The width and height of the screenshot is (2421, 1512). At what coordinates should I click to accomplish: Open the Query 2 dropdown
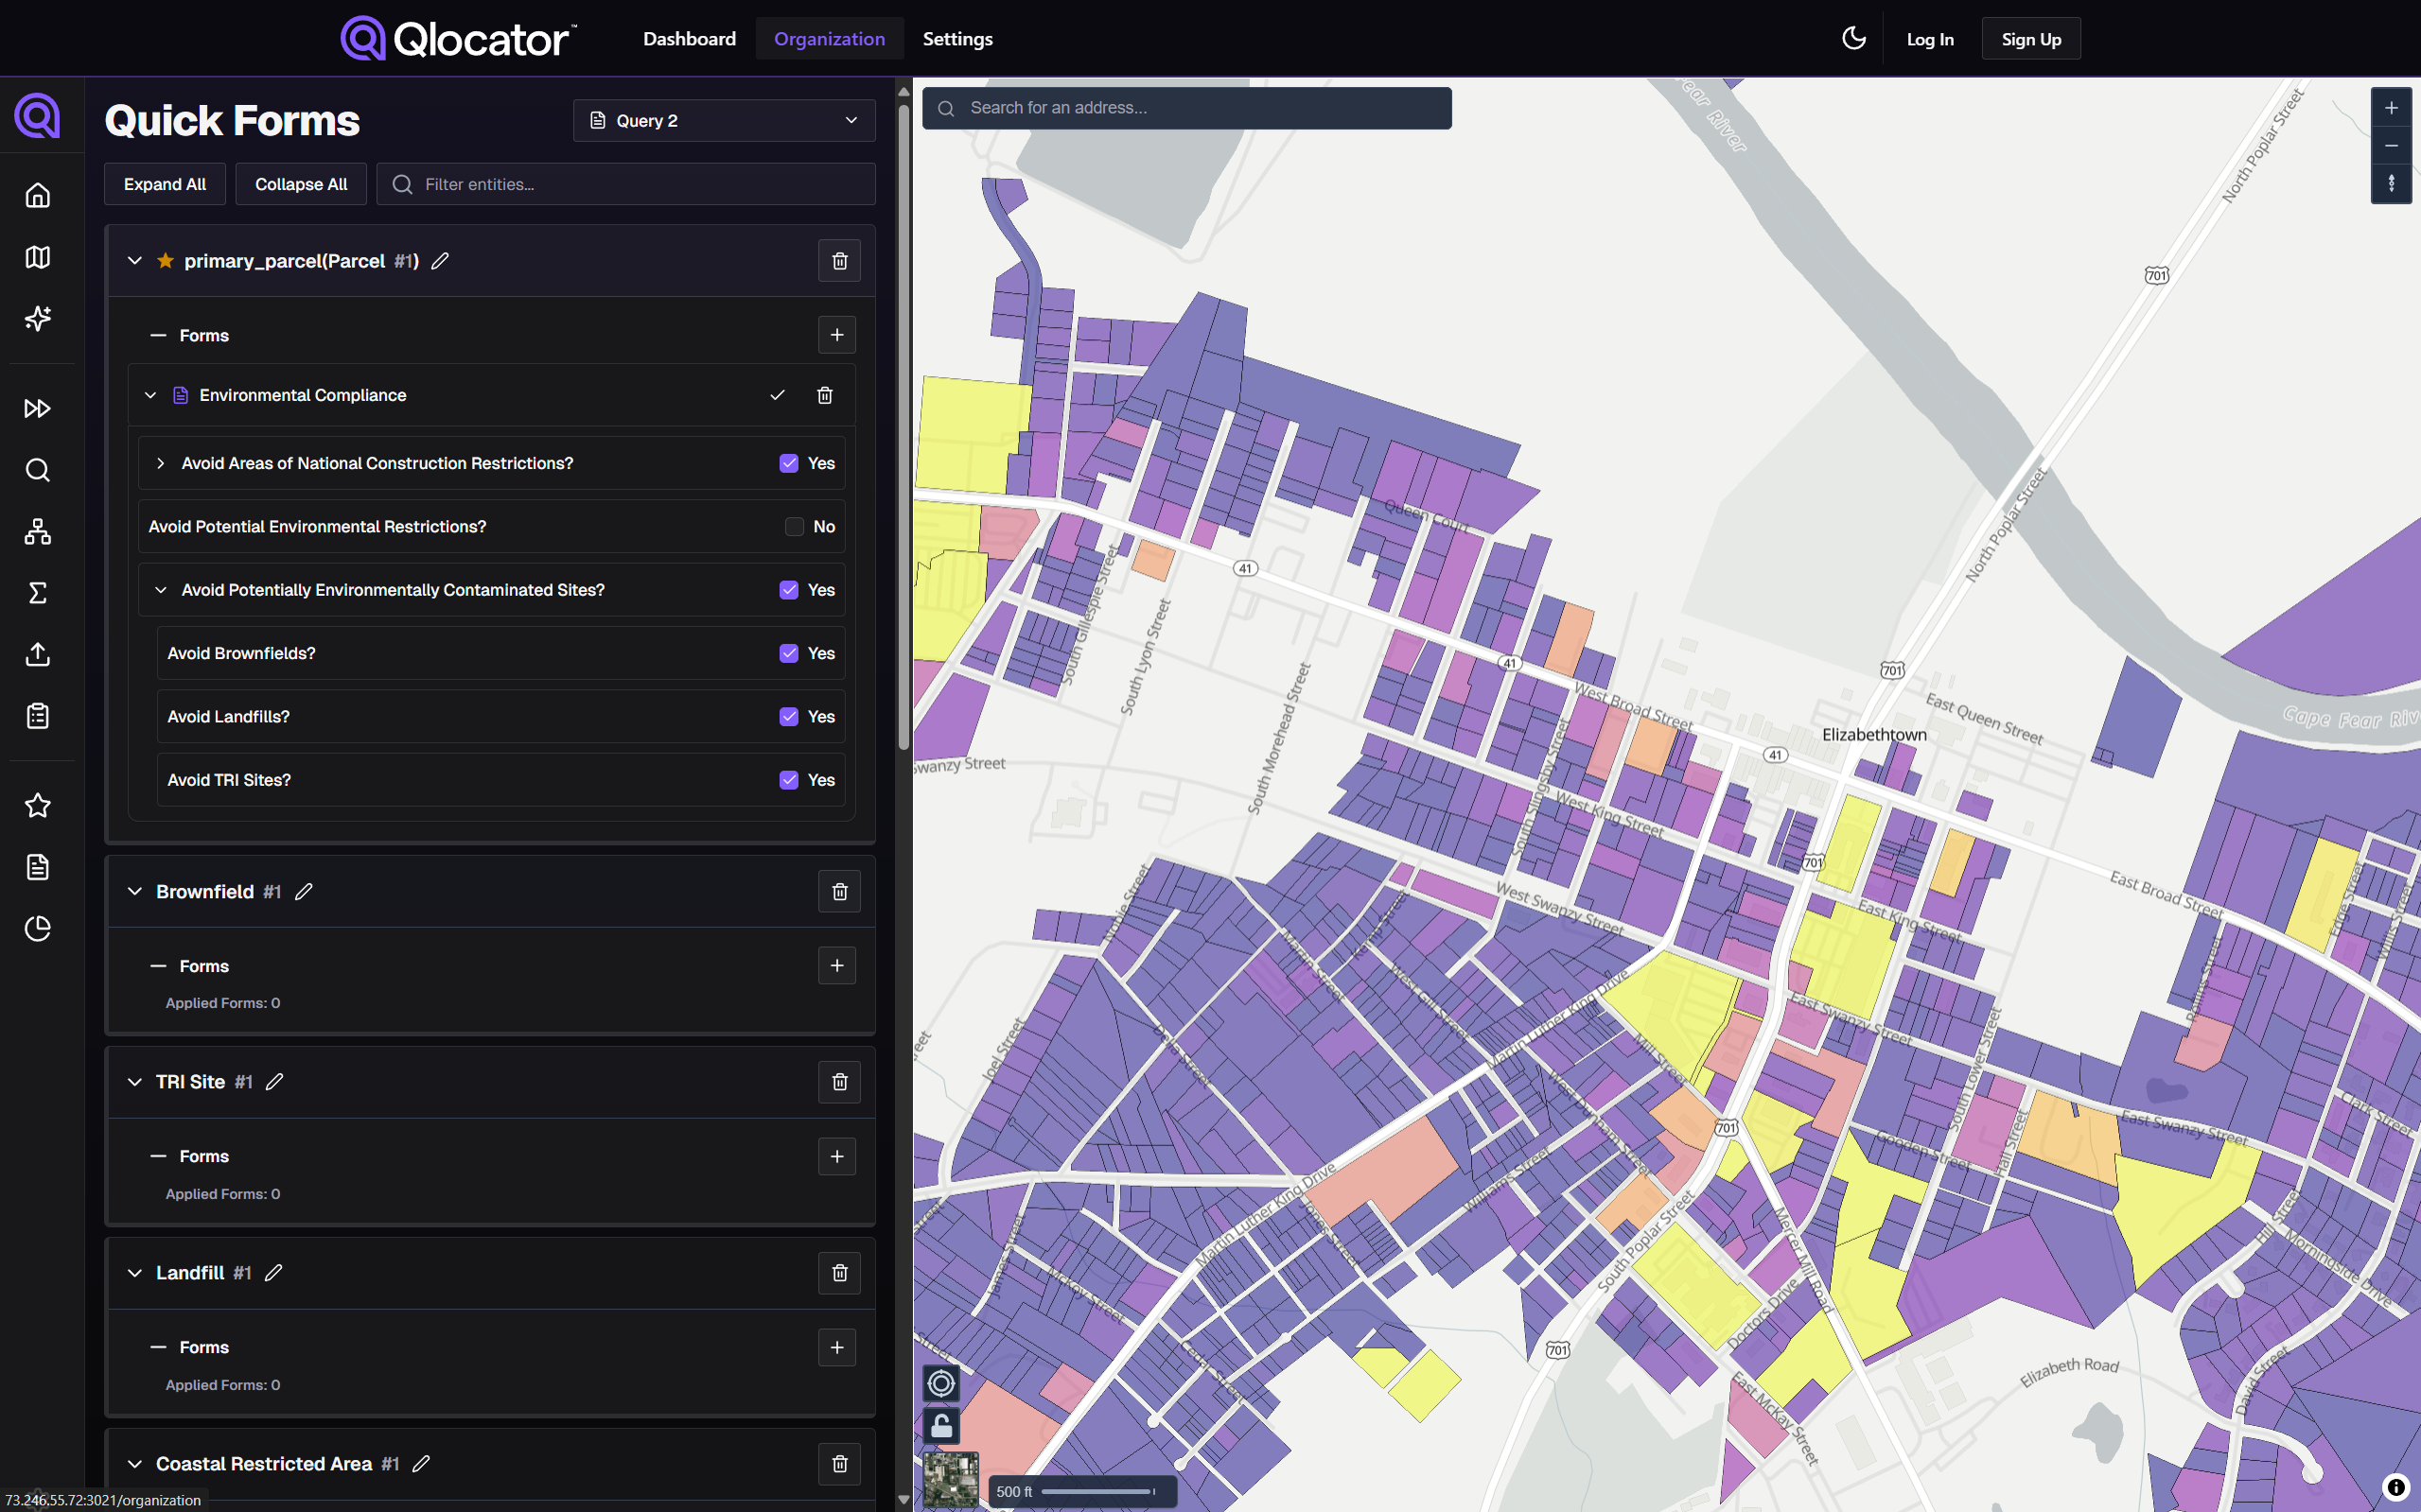click(x=724, y=120)
